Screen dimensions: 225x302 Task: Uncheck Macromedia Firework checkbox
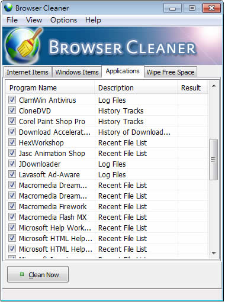[12, 206]
